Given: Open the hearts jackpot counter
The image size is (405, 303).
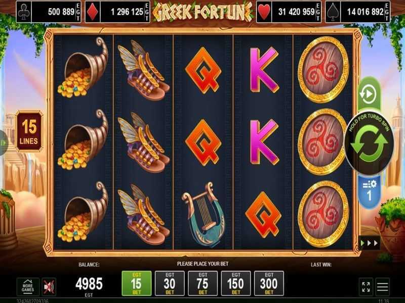Looking at the screenshot, I should tap(289, 12).
